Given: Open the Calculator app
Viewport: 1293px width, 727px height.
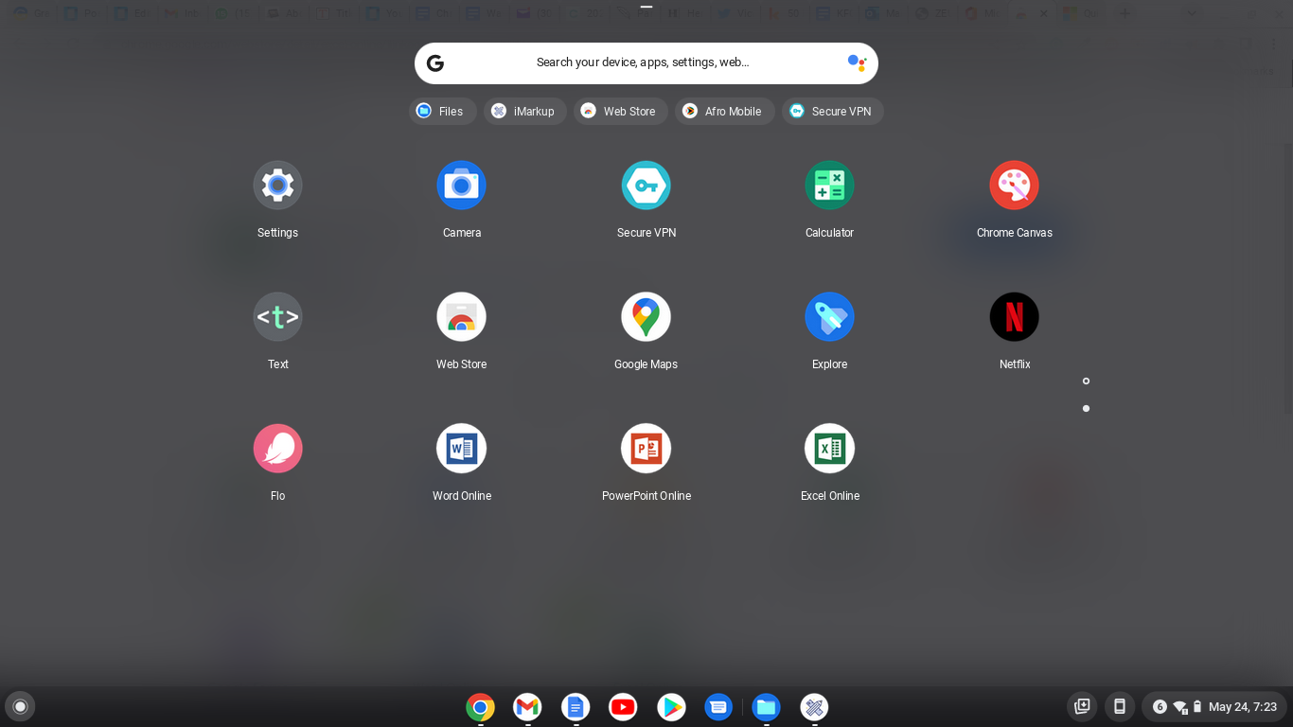Looking at the screenshot, I should (829, 186).
